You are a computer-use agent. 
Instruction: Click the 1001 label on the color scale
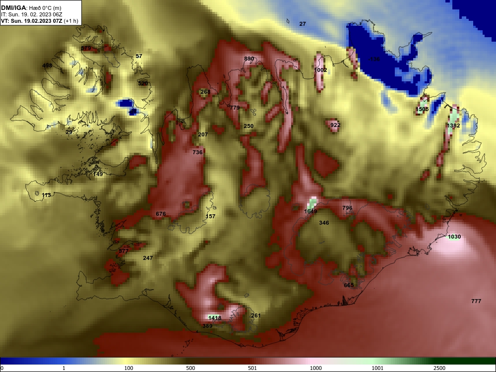[377, 368]
